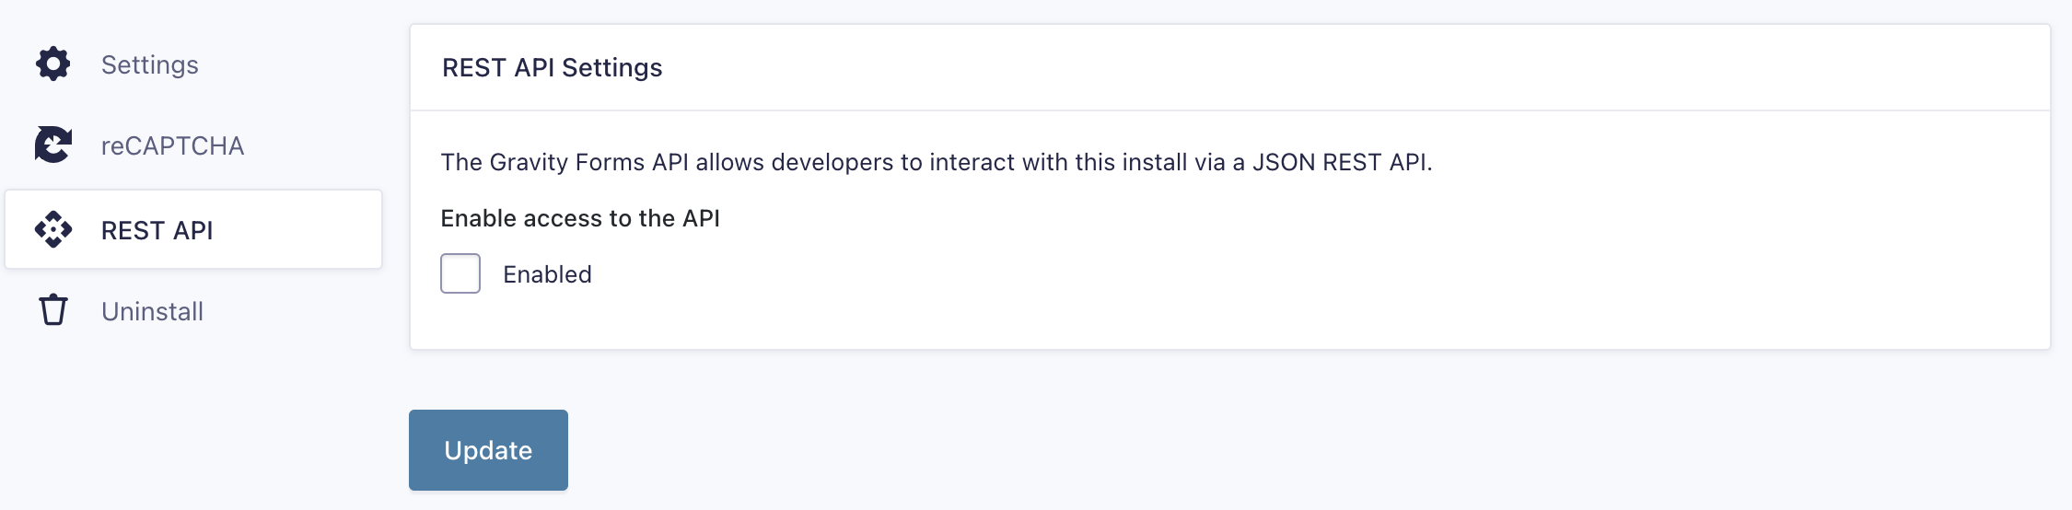The width and height of the screenshot is (2072, 510).
Task: Click the highlighted REST API tab background
Action: point(304,230)
